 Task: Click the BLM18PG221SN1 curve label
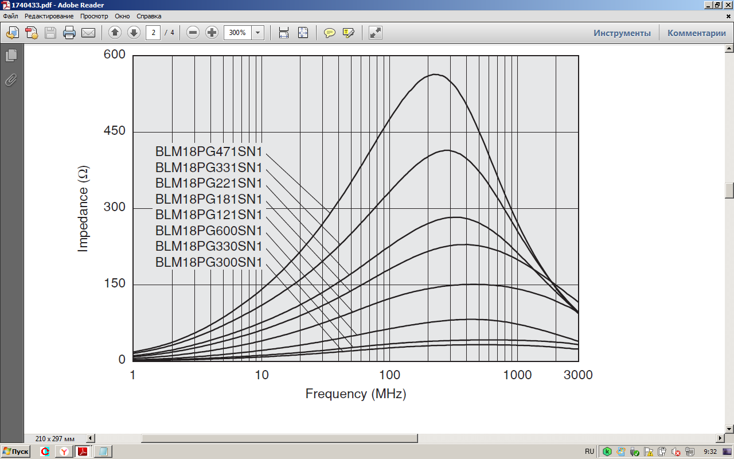(x=209, y=184)
